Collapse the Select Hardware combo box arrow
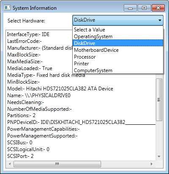 click(160, 20)
